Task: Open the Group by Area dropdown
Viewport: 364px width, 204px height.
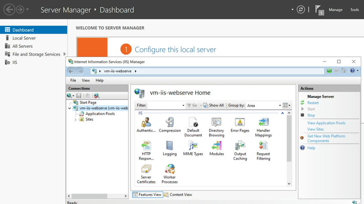Action: (280, 105)
